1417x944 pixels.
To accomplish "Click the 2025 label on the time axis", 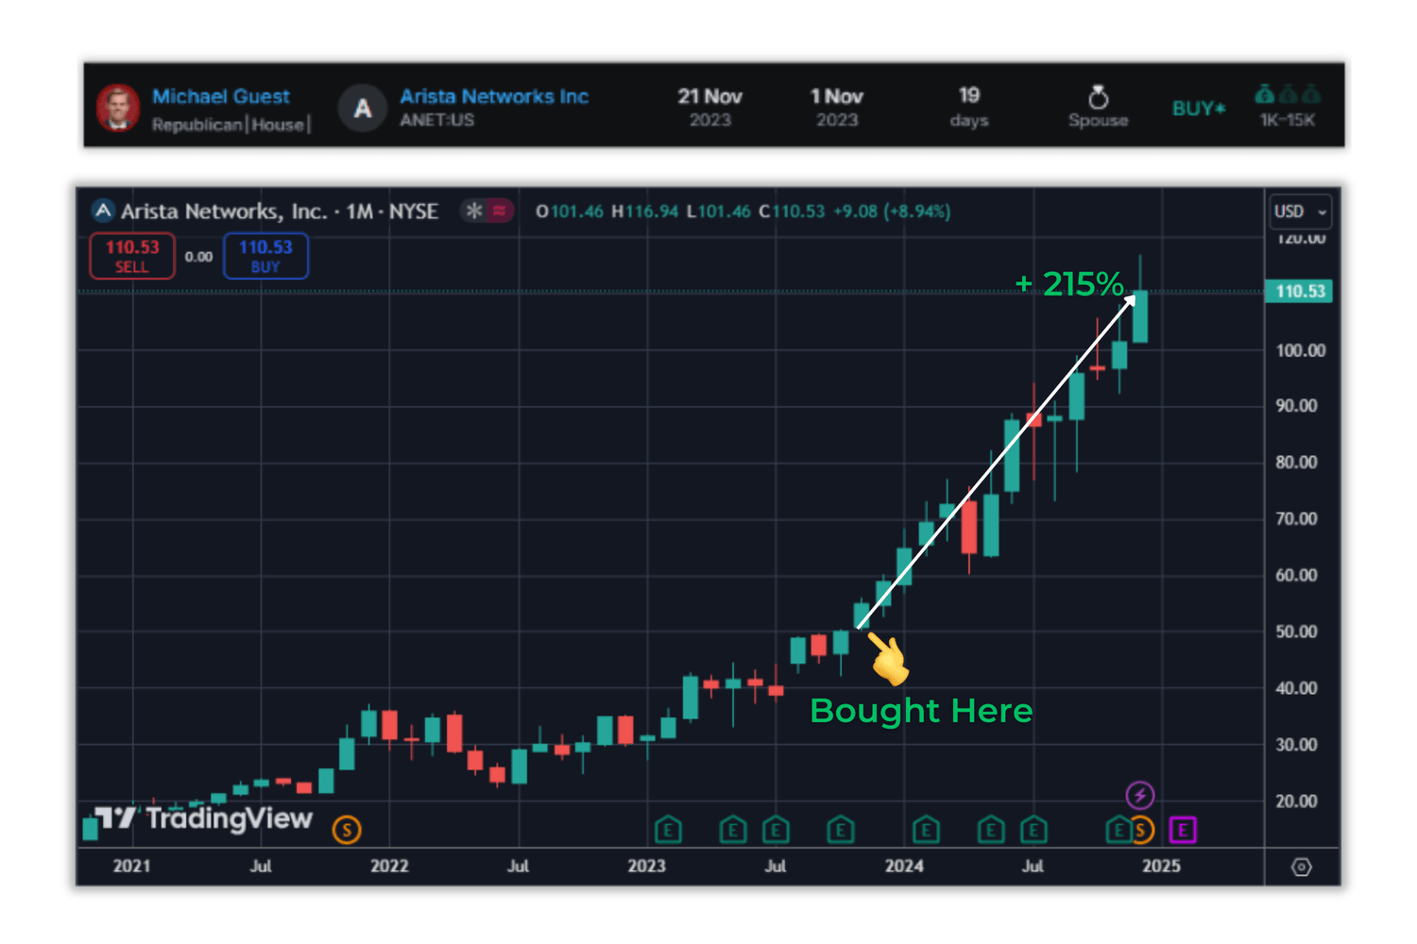I will [1162, 867].
